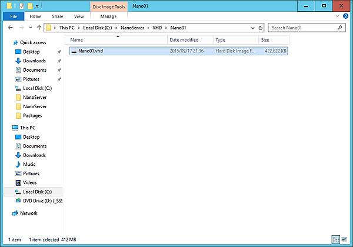Open the first NanoServer folder in Quick access
353x247 pixels.
35,98
